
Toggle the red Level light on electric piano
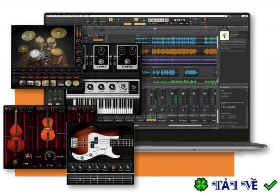(x=134, y=87)
